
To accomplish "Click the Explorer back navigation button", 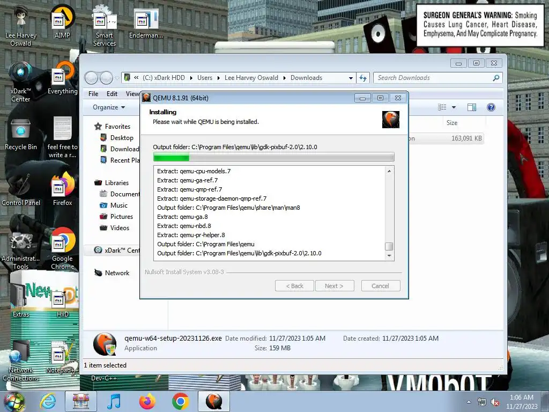I will [91, 78].
